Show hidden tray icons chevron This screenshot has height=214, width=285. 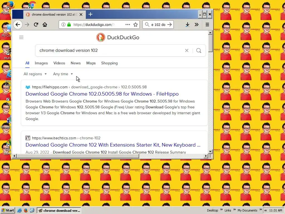(266, 211)
